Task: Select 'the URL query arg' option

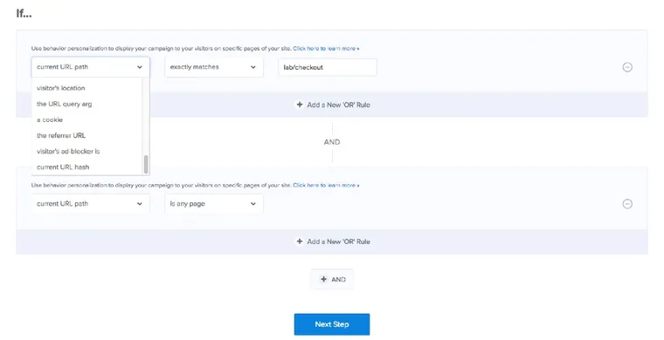Action: [x=86, y=104]
